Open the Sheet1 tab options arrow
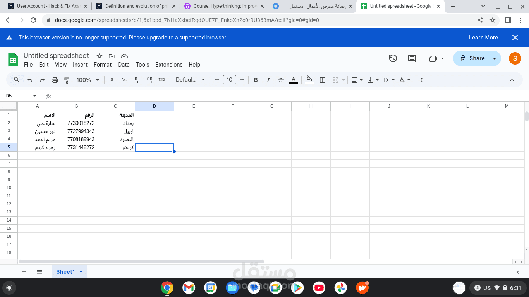The image size is (529, 297). 81,272
